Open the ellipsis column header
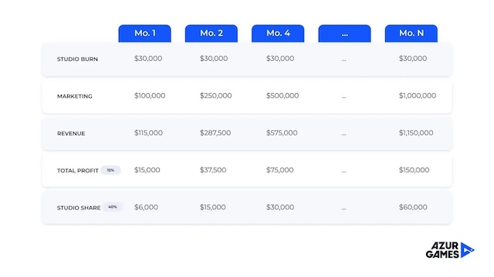This screenshot has width=494, height=277. coord(344,33)
